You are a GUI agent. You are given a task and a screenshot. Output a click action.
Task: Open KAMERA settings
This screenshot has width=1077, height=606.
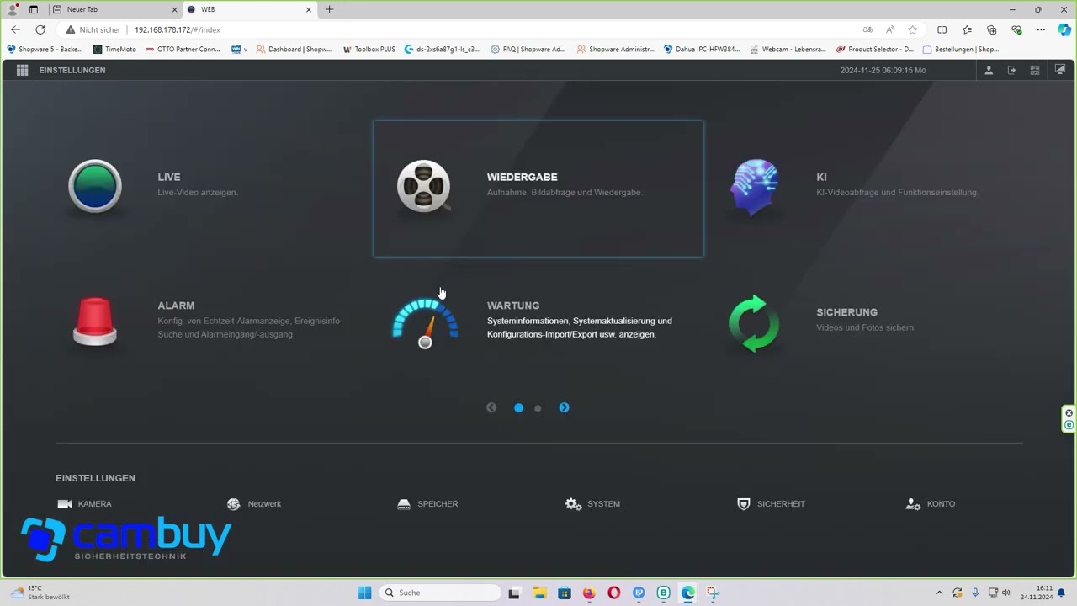tap(84, 504)
